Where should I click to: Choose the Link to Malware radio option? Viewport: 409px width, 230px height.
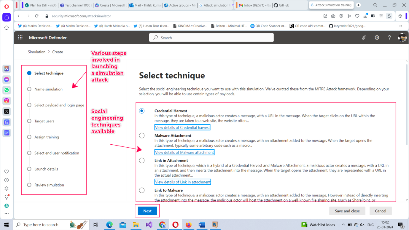coord(142,190)
